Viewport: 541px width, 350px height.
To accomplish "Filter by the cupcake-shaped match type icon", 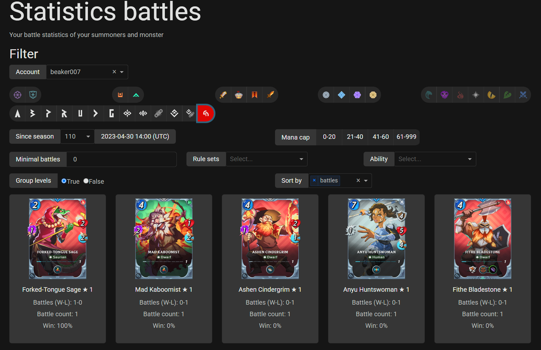I will (239, 95).
